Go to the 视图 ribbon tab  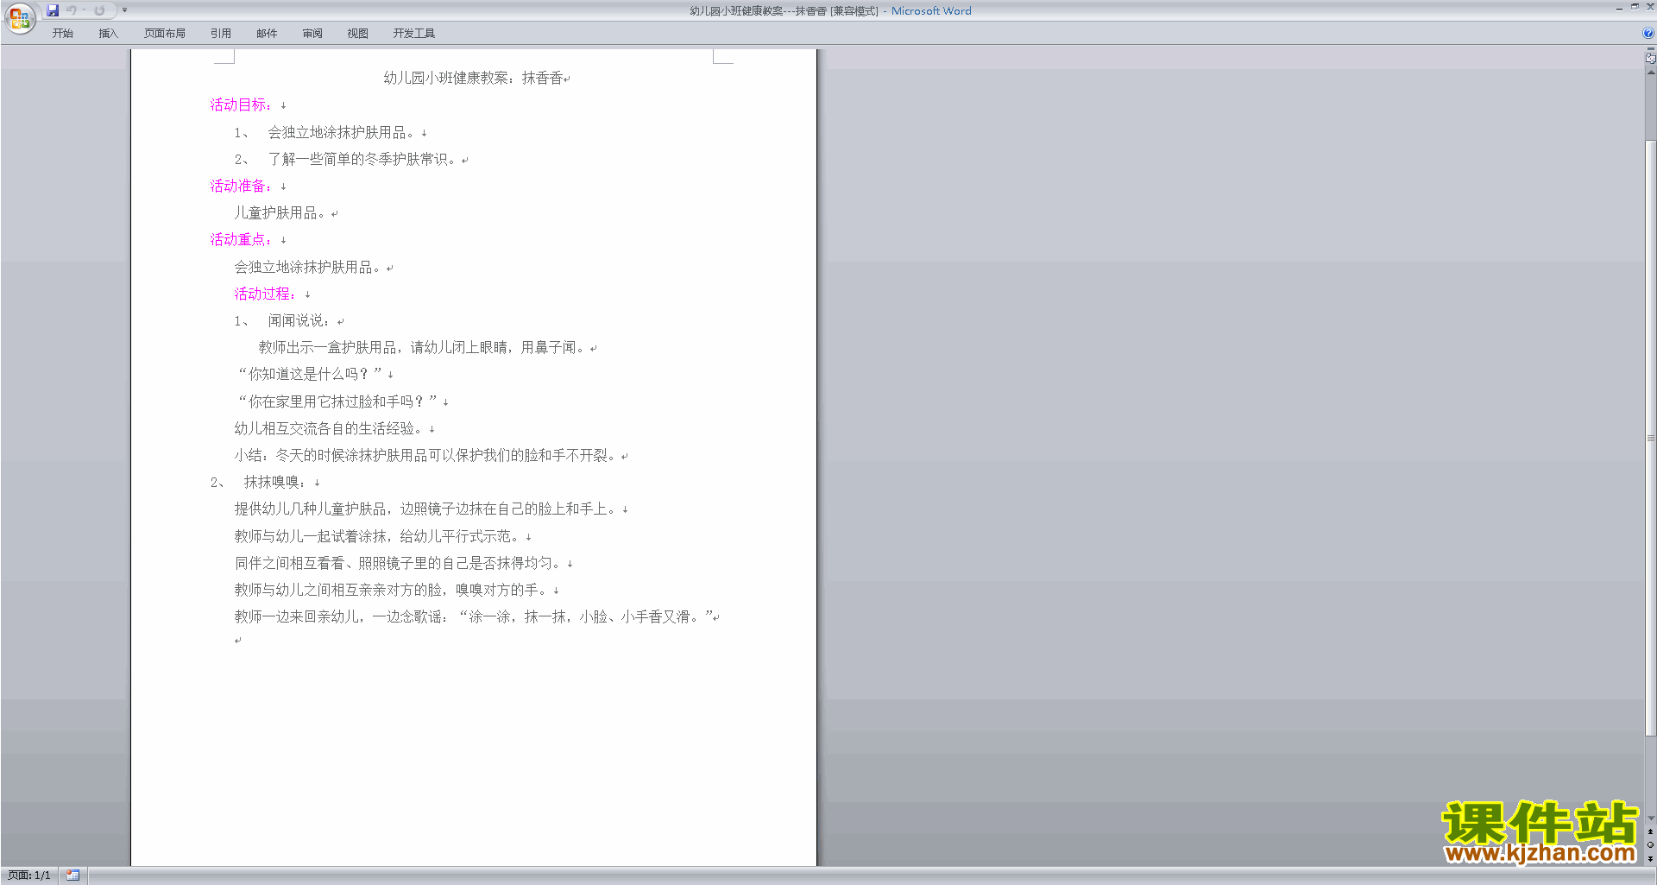click(x=357, y=34)
